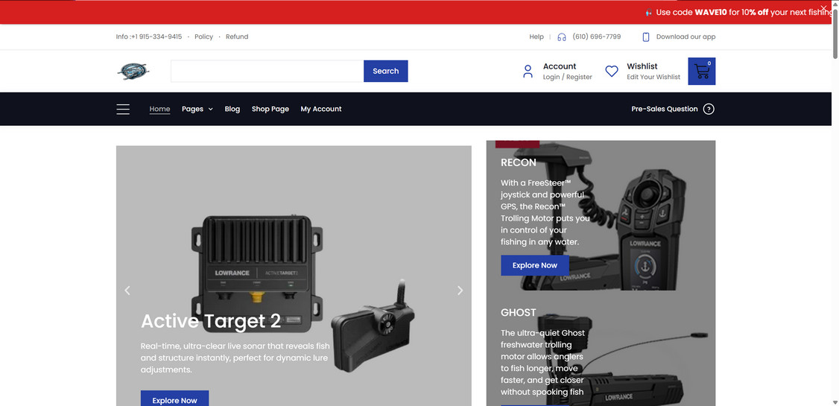Image resolution: width=839 pixels, height=406 pixels.
Task: Close the WAVE10 promo banner
Action: coord(823,8)
